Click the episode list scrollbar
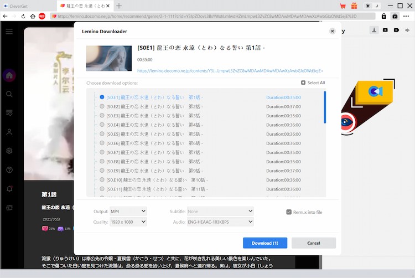This screenshot has height=278, width=415. point(325,108)
